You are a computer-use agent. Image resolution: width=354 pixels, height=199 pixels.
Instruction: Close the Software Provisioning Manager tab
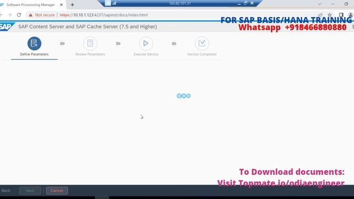pyautogui.click(x=61, y=4)
